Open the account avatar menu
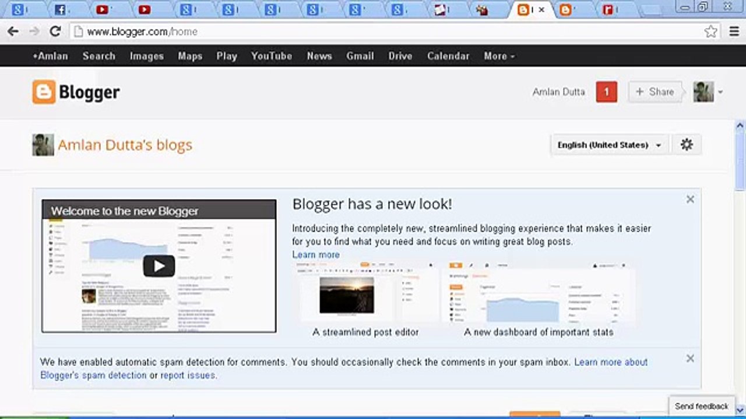This screenshot has height=419, width=746. pos(708,92)
